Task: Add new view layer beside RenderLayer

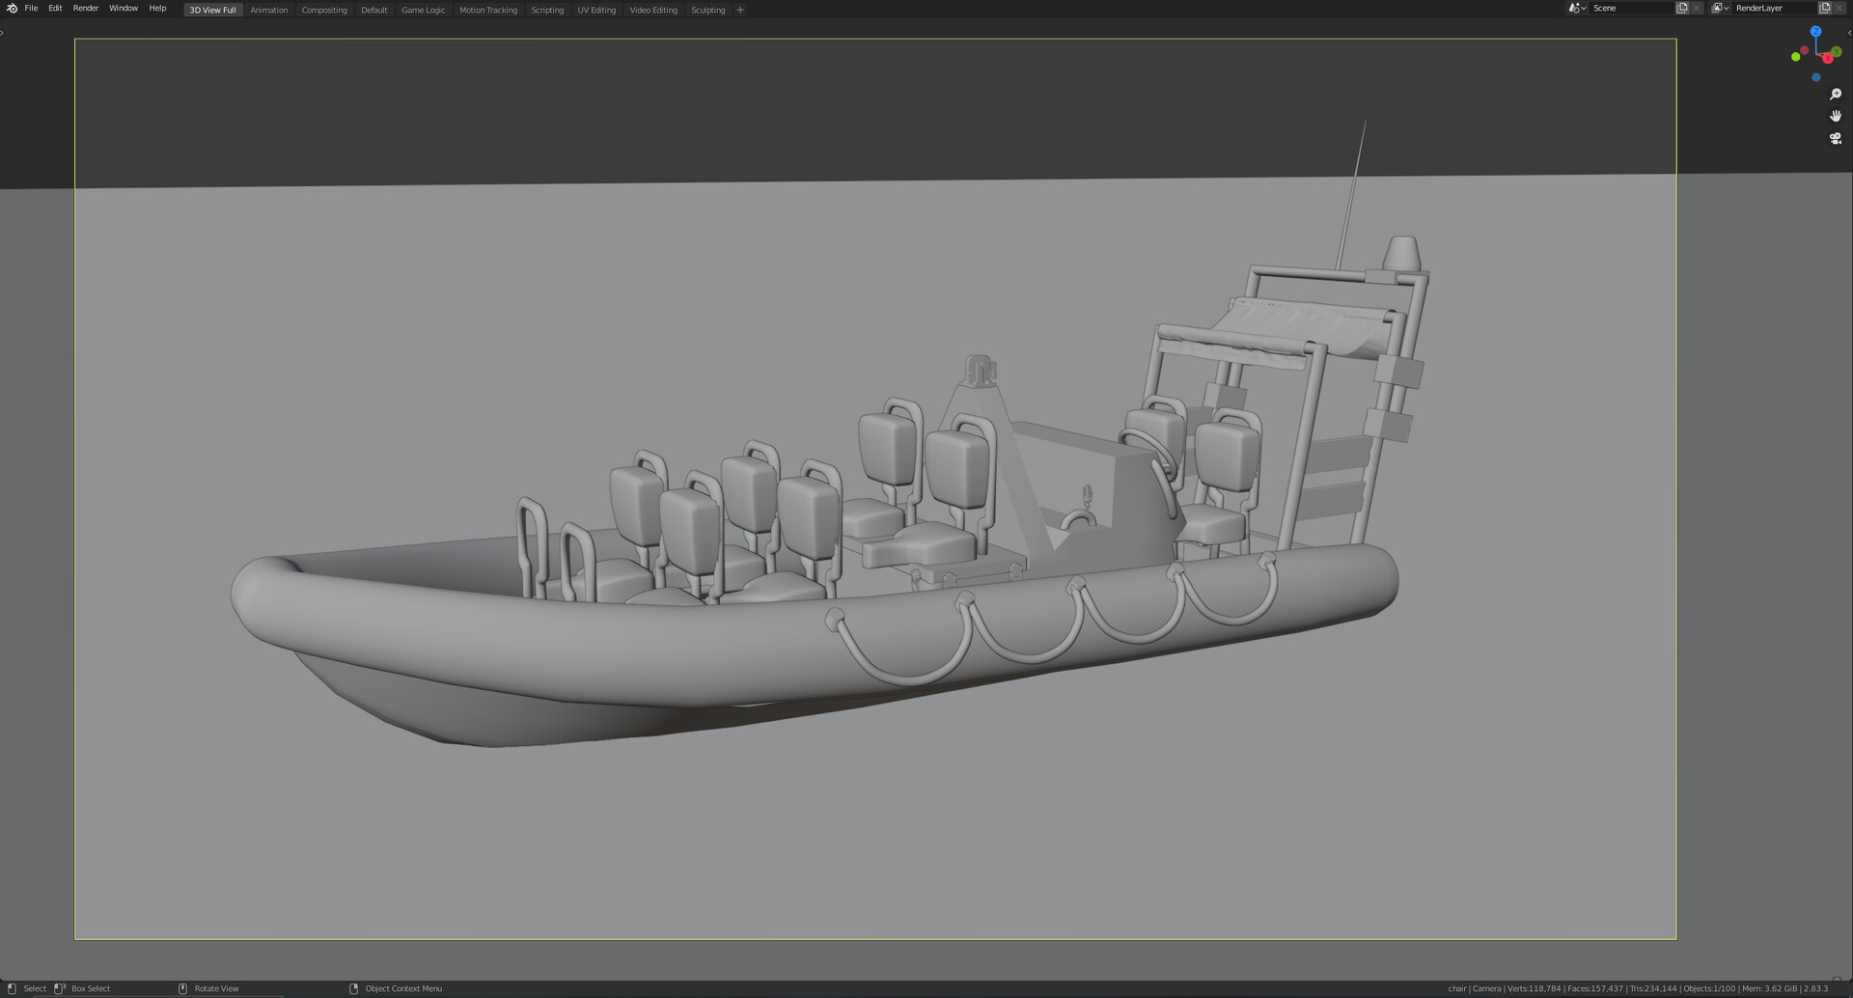Action: point(1824,8)
